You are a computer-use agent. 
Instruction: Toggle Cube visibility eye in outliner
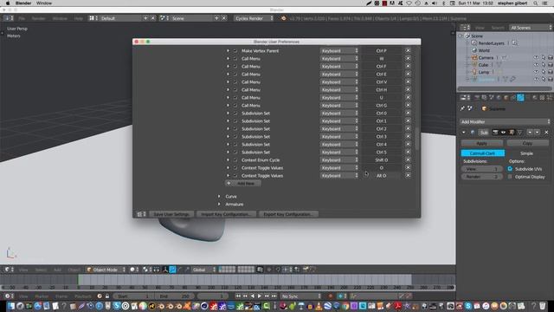point(536,65)
